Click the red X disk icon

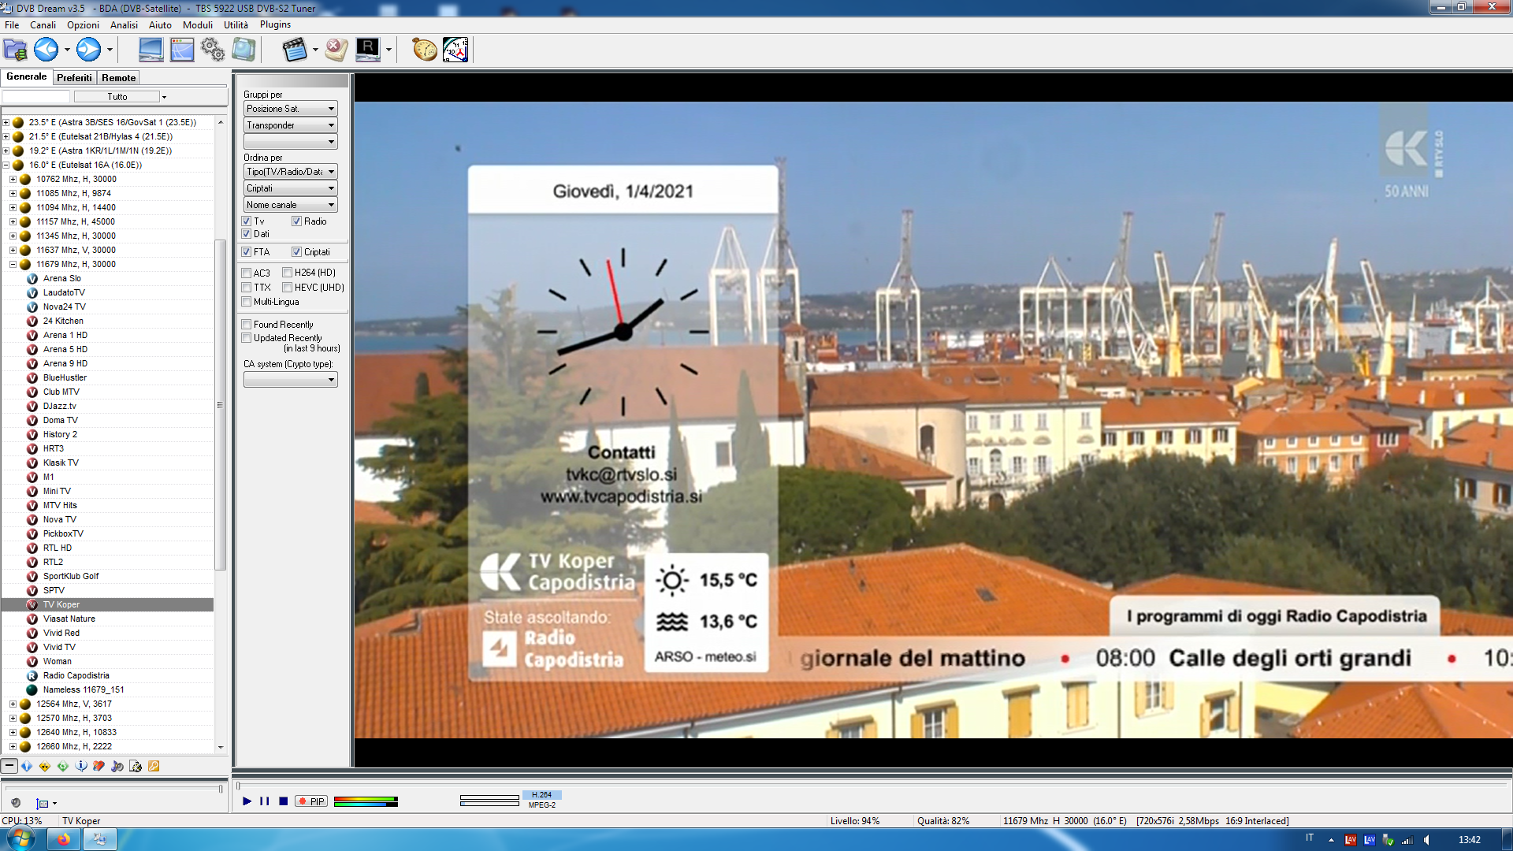point(336,50)
